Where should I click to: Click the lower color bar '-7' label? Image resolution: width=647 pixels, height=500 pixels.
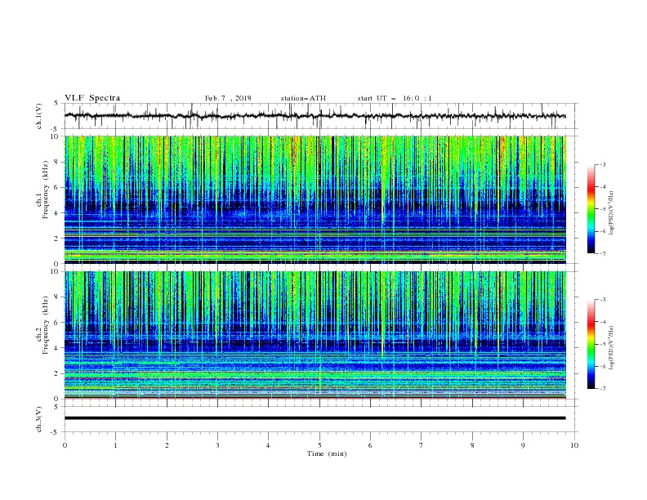[603, 389]
